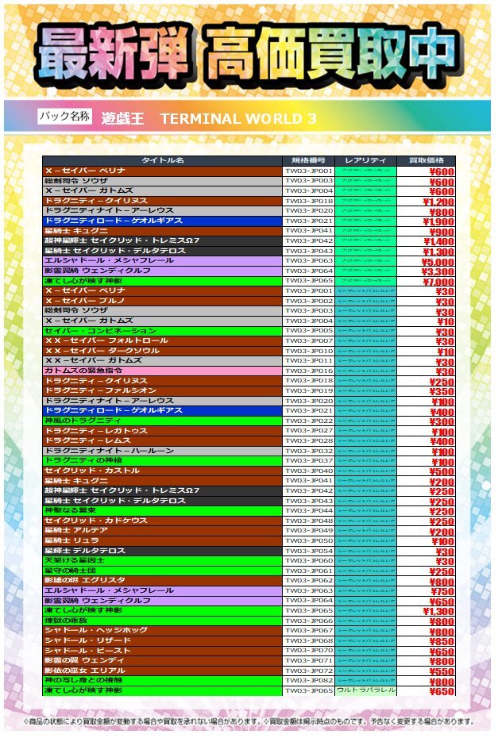
Task: Click the レアリティ column header
Action: coord(365,160)
